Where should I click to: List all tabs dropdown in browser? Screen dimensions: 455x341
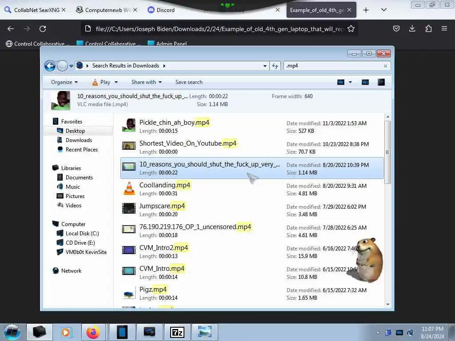pyautogui.click(x=383, y=10)
